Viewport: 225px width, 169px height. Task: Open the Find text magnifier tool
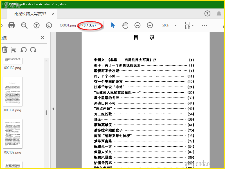pyautogui.click(x=24, y=25)
